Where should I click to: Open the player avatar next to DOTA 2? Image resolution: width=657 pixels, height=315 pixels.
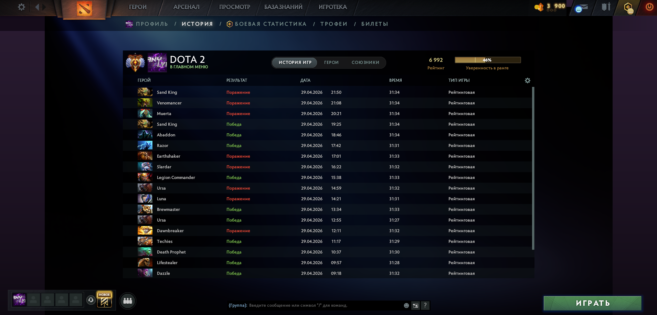click(x=157, y=63)
